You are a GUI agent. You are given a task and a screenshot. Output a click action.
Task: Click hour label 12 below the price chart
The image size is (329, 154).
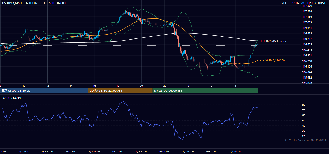(x=47, y=86)
